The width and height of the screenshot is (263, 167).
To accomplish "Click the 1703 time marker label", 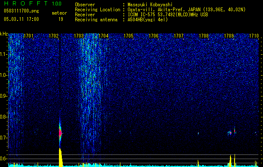I will [x=79, y=36].
